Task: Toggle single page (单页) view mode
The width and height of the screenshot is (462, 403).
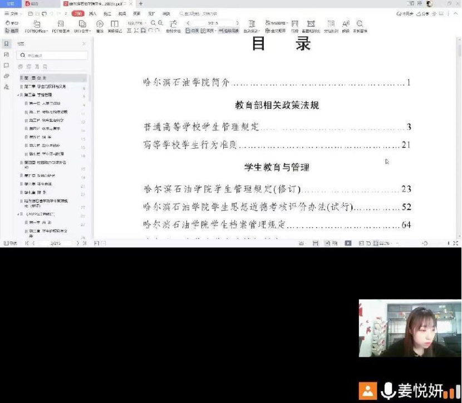Action: 191,31
